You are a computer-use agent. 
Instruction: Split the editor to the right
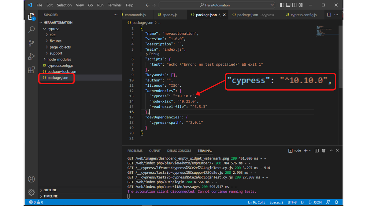coord(329,15)
